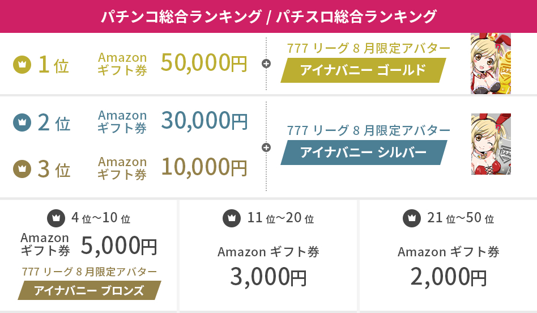Open the silver bunny avatar thumbnail
Image resolution: width=537 pixels, height=313 pixels.
(491, 144)
